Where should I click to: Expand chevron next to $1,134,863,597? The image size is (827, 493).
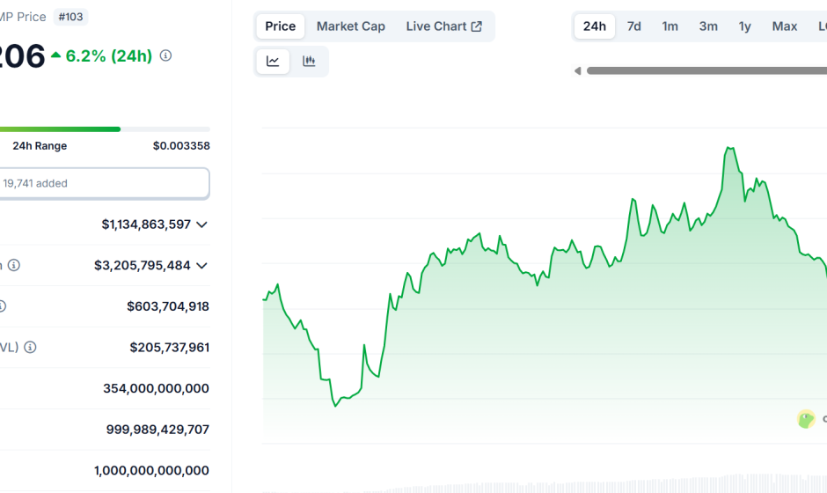[x=201, y=224]
